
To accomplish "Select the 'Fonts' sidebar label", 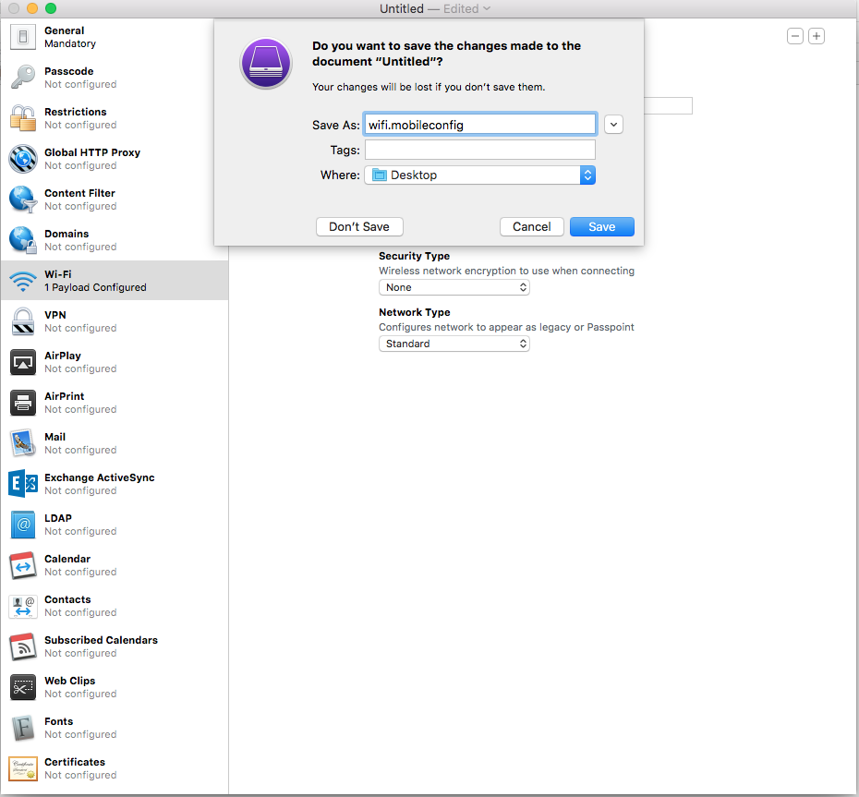I will [x=58, y=721].
